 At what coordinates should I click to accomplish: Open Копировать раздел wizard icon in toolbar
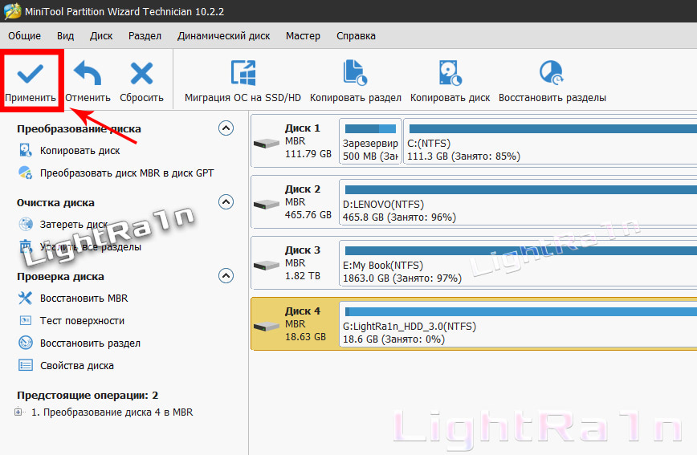click(355, 72)
